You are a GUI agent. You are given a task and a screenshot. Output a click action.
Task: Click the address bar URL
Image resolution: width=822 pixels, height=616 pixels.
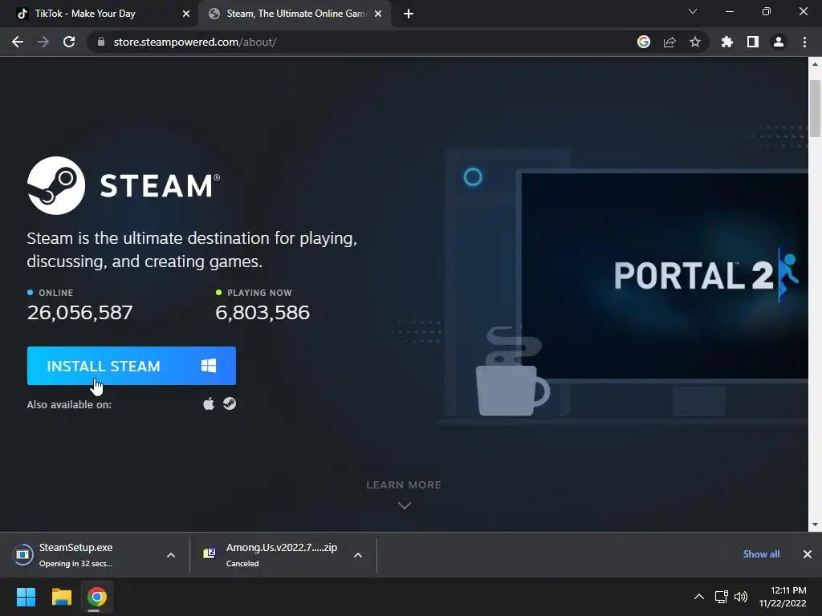click(195, 42)
